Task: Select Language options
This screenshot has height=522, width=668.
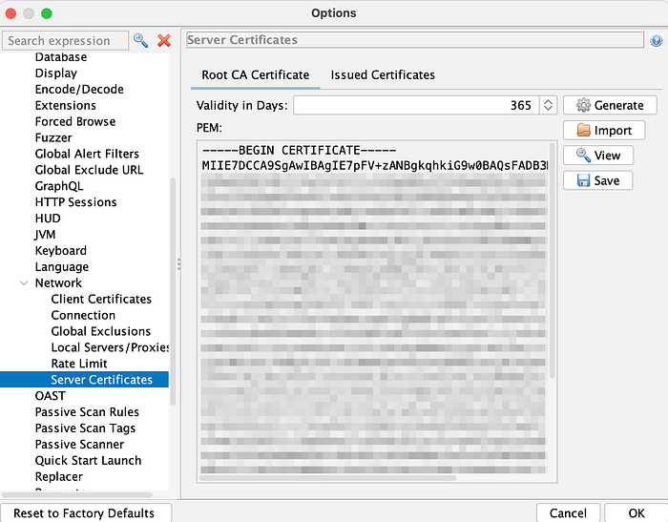Action: tap(62, 267)
